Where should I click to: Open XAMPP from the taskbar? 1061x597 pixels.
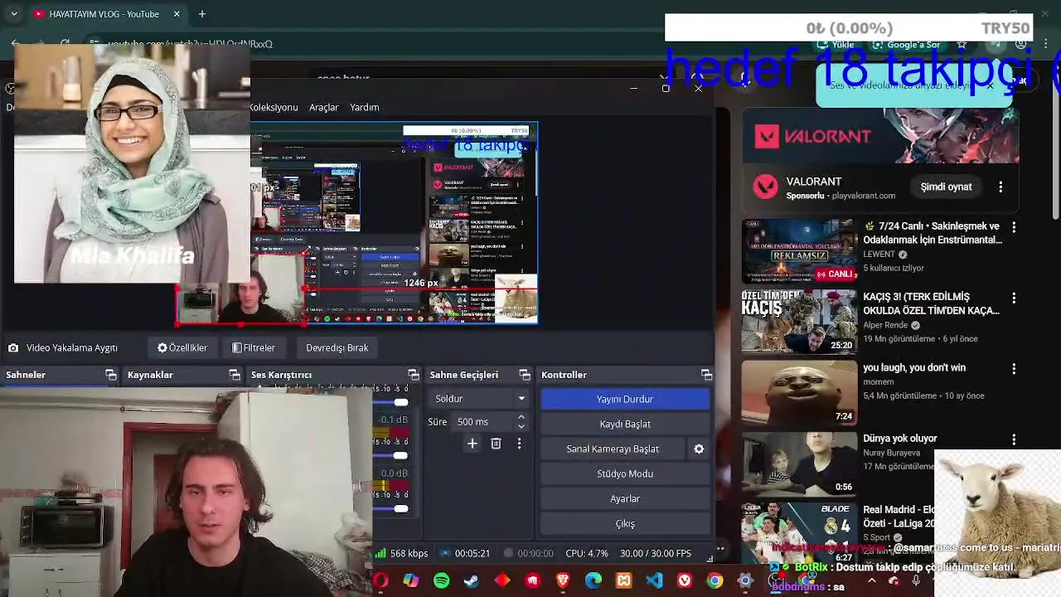[x=623, y=581]
